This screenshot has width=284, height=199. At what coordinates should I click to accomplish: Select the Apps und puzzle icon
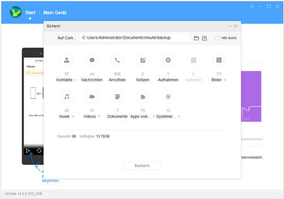(143, 96)
